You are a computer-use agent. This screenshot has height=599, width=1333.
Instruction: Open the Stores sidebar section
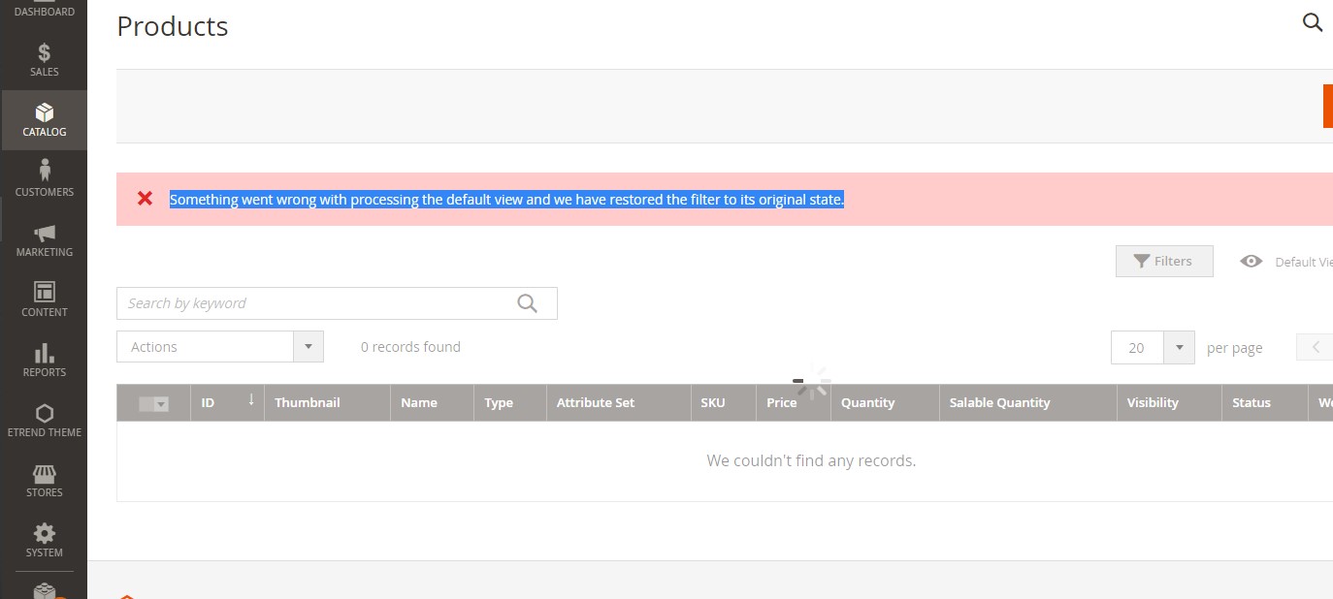pyautogui.click(x=44, y=479)
